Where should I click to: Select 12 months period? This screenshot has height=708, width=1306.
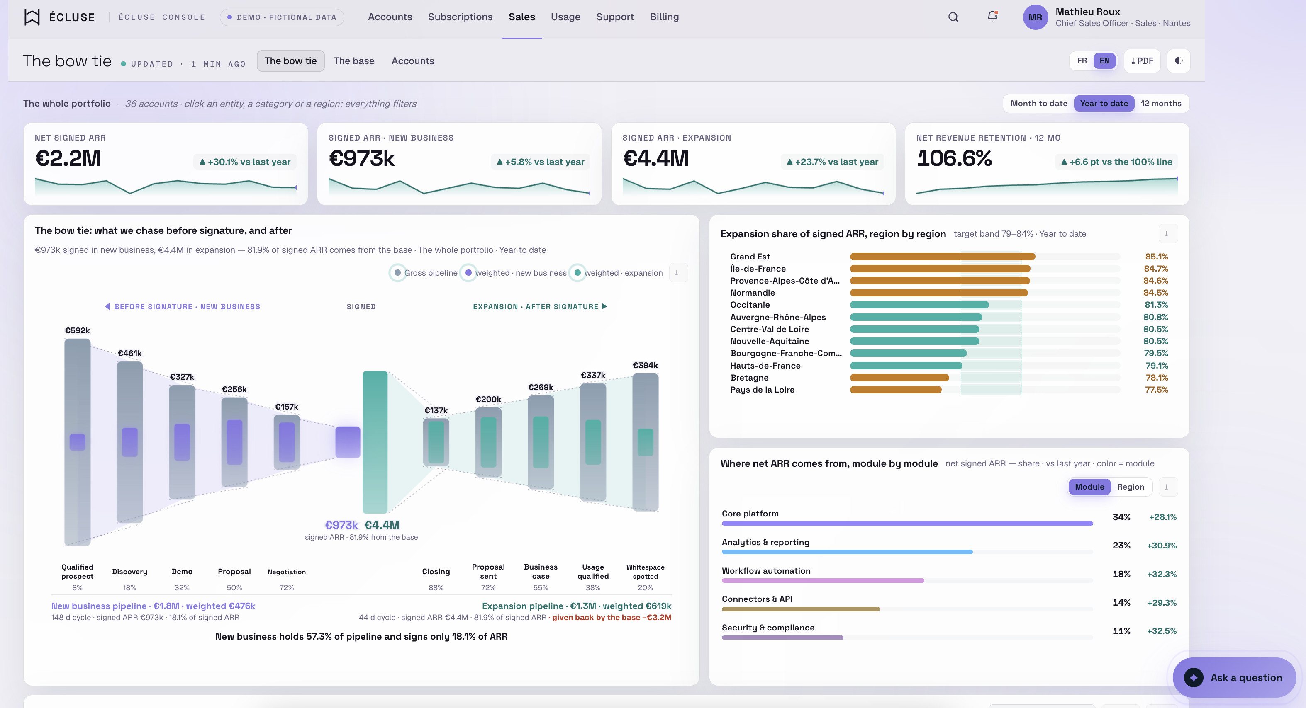(1160, 103)
